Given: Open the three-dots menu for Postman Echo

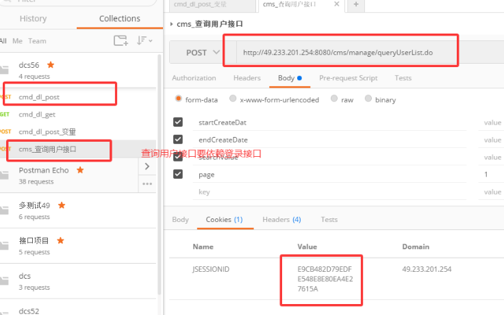Looking at the screenshot, I should coord(147,184).
